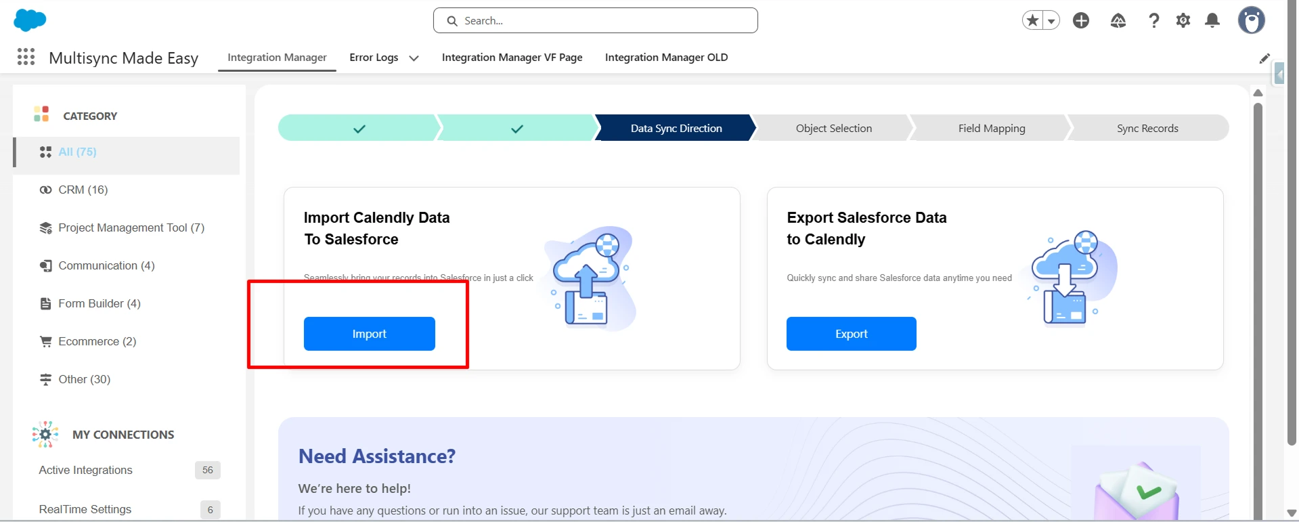This screenshot has height=522, width=1299.
Task: Open the Global Actions plus icon
Action: 1081,21
